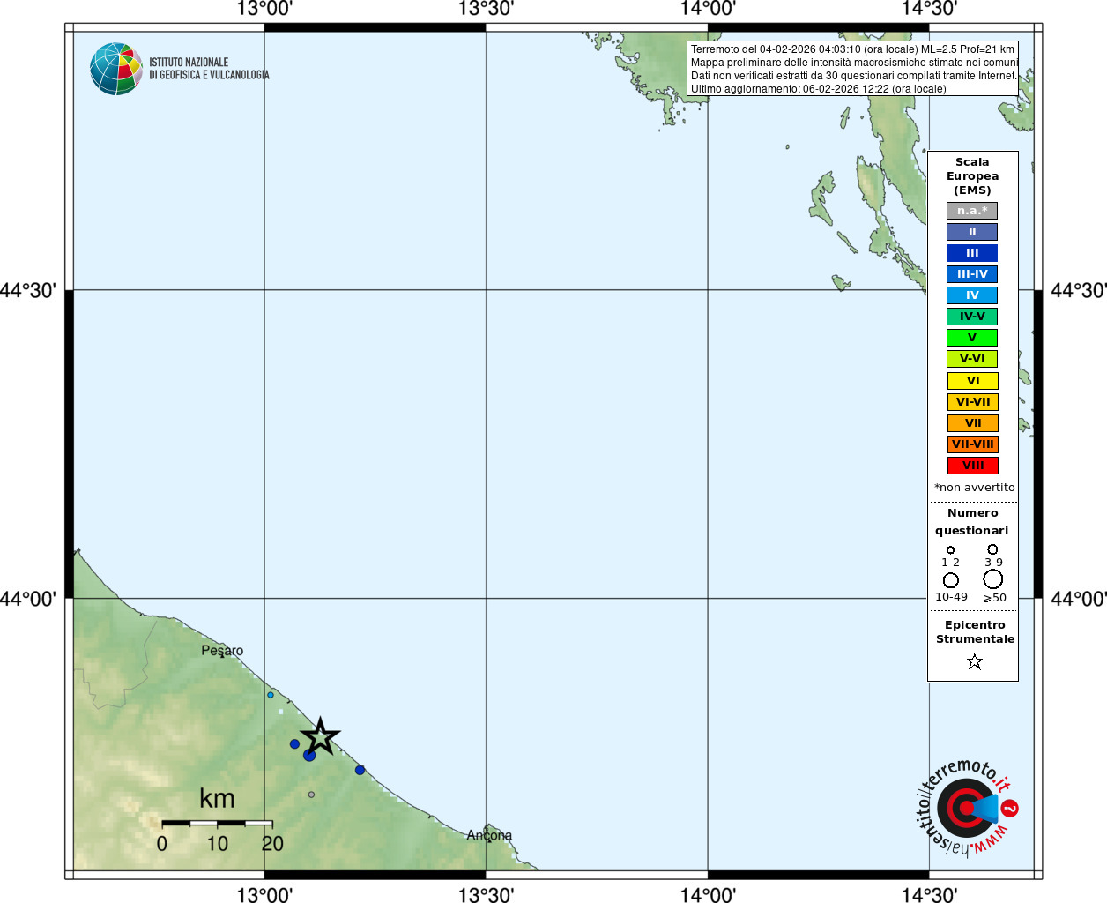
Task: Select the green V intensity swatch
Action: (972, 338)
